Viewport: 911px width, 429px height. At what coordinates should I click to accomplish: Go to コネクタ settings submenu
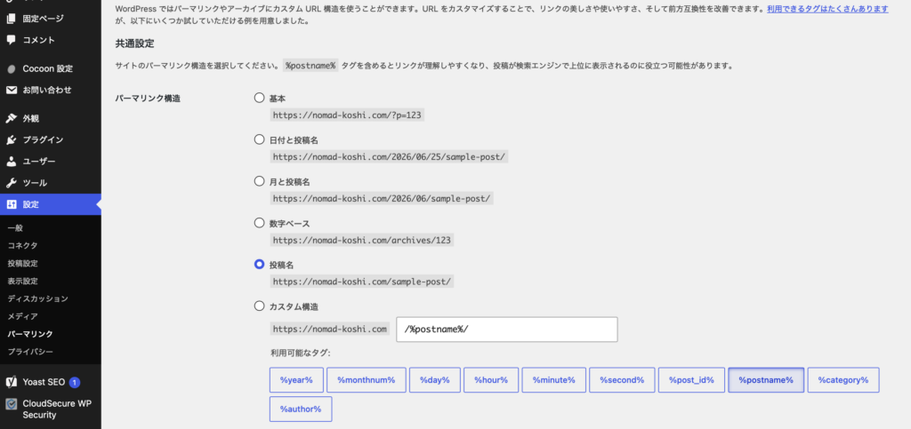pyautogui.click(x=22, y=246)
